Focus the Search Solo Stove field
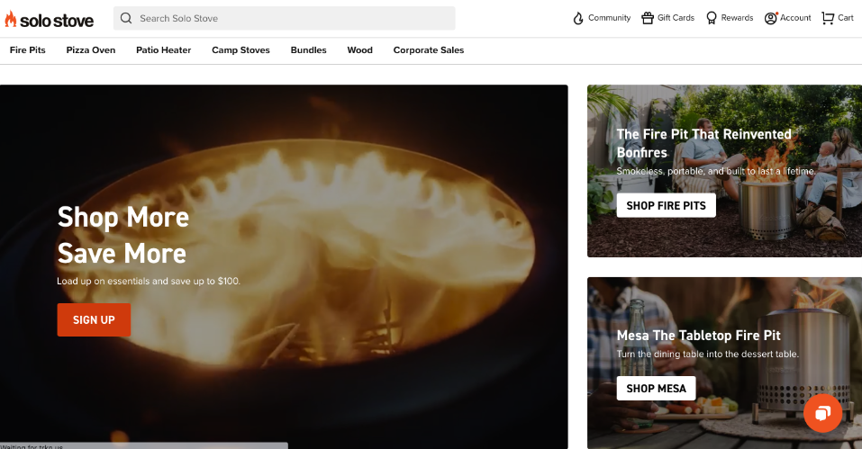Viewport: 862px width, 449px height. [285, 18]
